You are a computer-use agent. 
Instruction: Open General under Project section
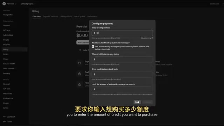[6, 84]
